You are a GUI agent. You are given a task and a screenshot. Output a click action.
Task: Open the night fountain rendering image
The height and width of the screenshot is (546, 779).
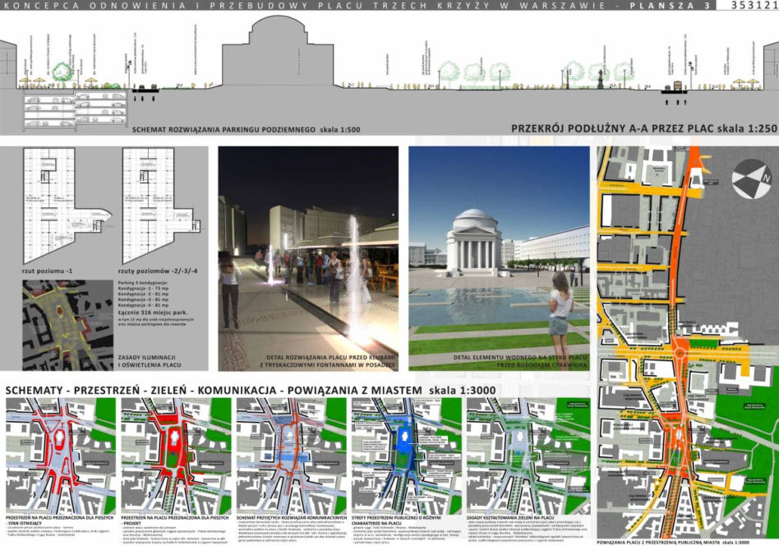point(308,258)
